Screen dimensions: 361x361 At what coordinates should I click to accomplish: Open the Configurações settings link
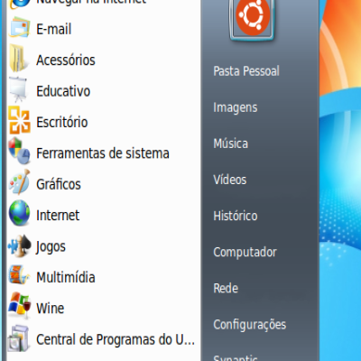pos(250,325)
